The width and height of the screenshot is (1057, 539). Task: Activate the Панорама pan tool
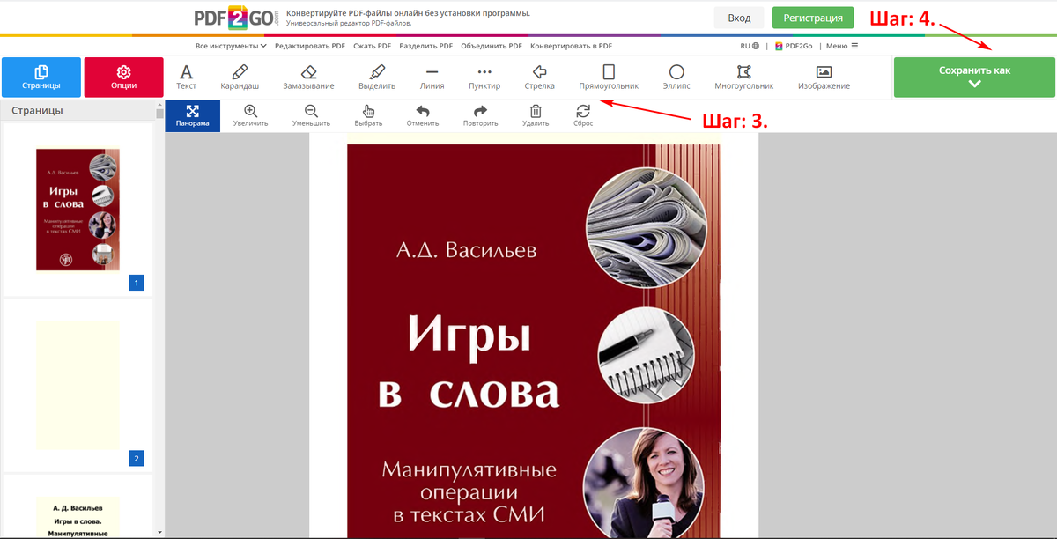192,116
